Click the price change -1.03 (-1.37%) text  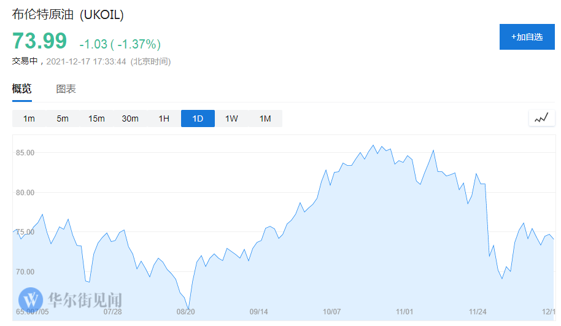click(120, 44)
